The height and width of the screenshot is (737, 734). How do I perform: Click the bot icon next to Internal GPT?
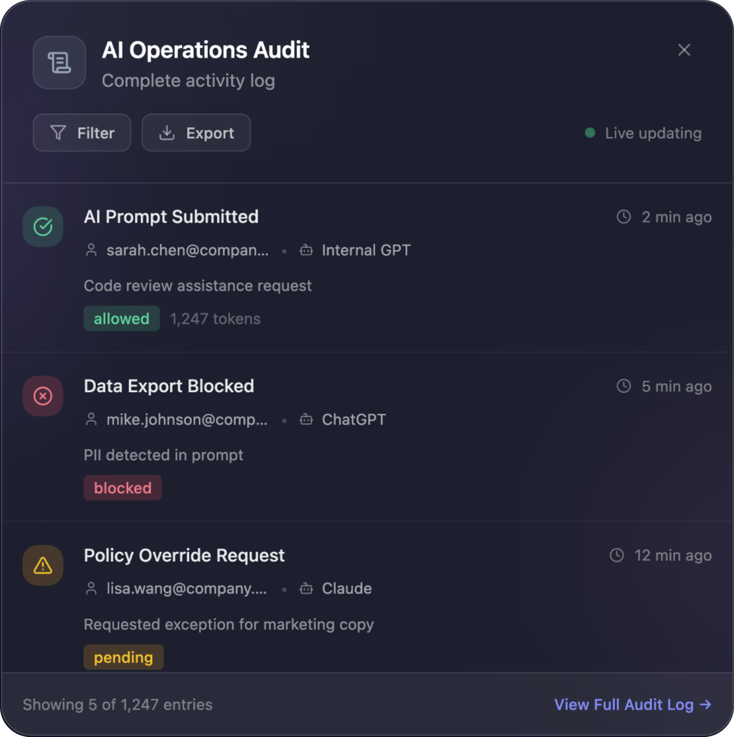click(x=306, y=250)
